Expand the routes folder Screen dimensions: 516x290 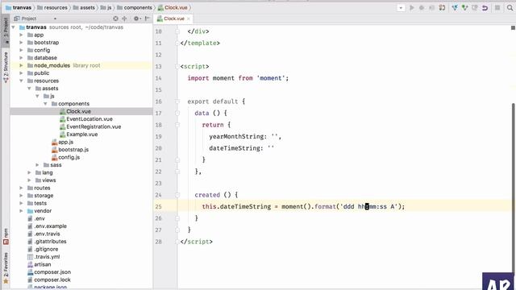(x=21, y=188)
